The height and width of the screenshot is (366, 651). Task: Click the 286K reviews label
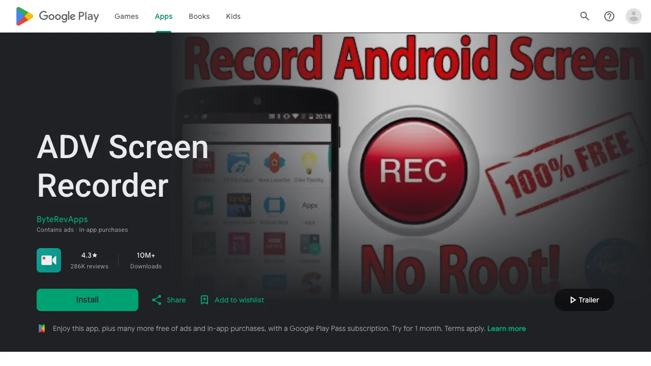point(90,266)
